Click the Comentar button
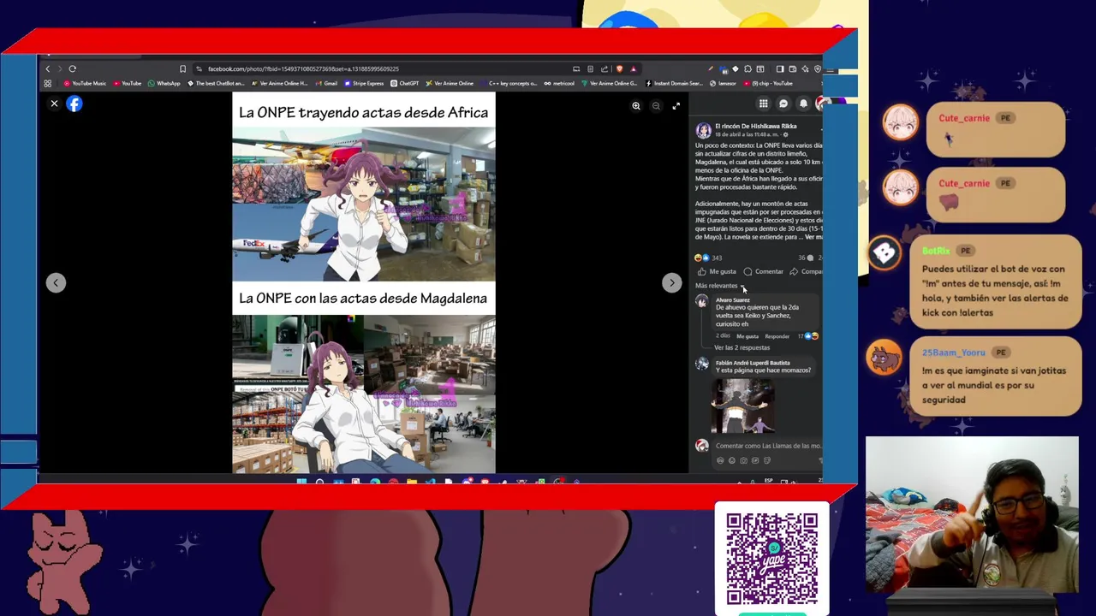Viewport: 1096px width, 616px height. coord(763,271)
